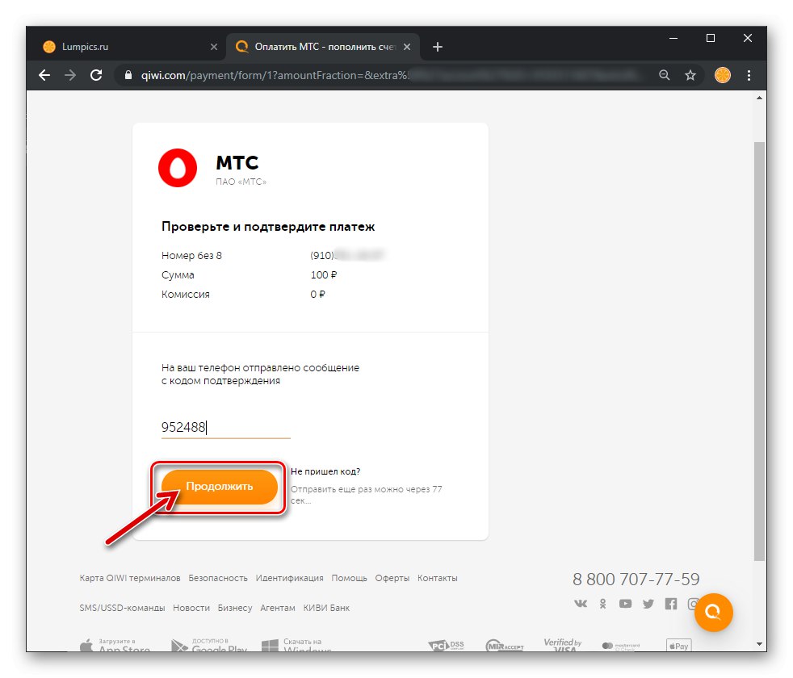Open the Идентификация footer link
Image resolution: width=793 pixels, height=678 pixels.
289,578
